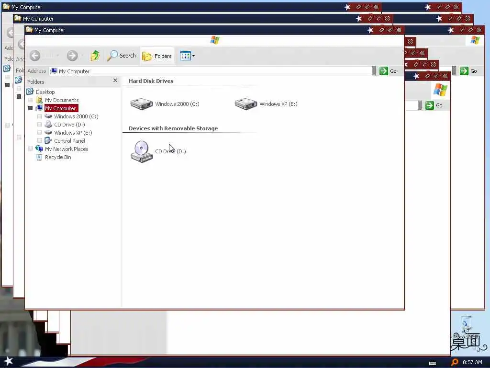This screenshot has height=368, width=490.
Task: Select Control Panel in the tree
Action: pyautogui.click(x=69, y=141)
